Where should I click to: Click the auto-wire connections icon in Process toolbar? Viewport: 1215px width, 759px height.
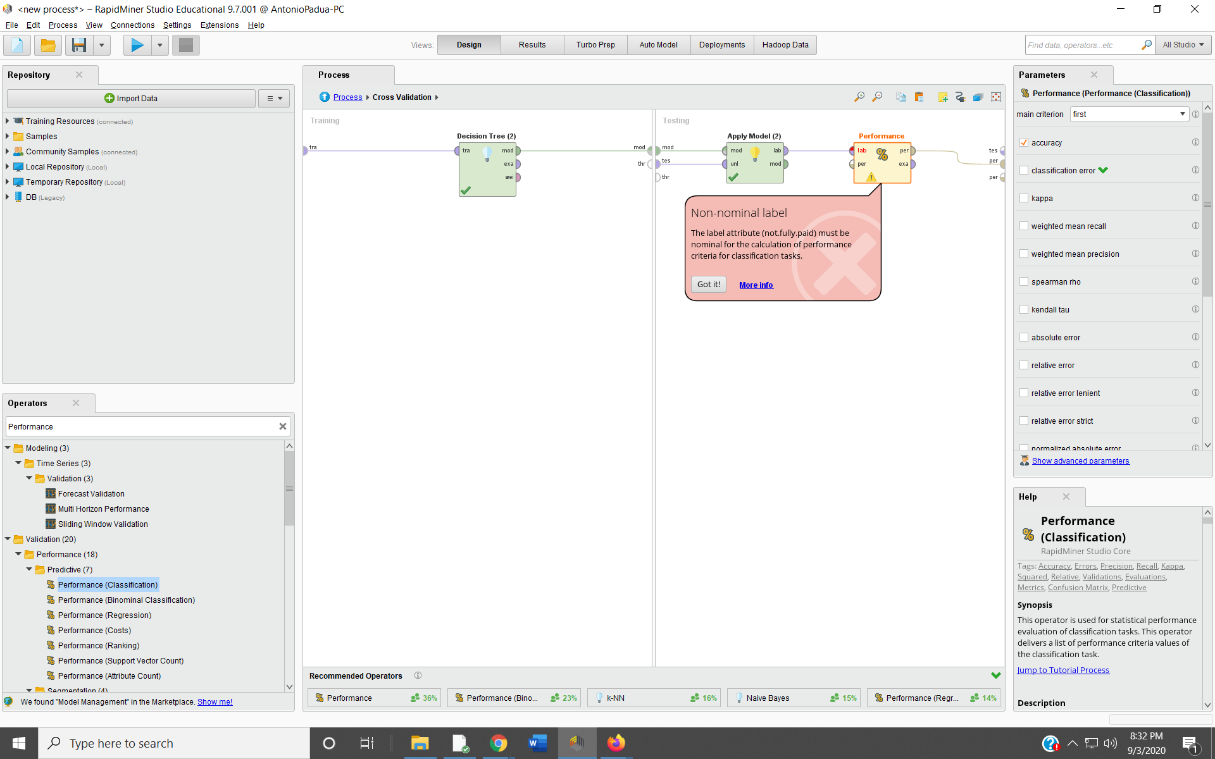coord(960,97)
